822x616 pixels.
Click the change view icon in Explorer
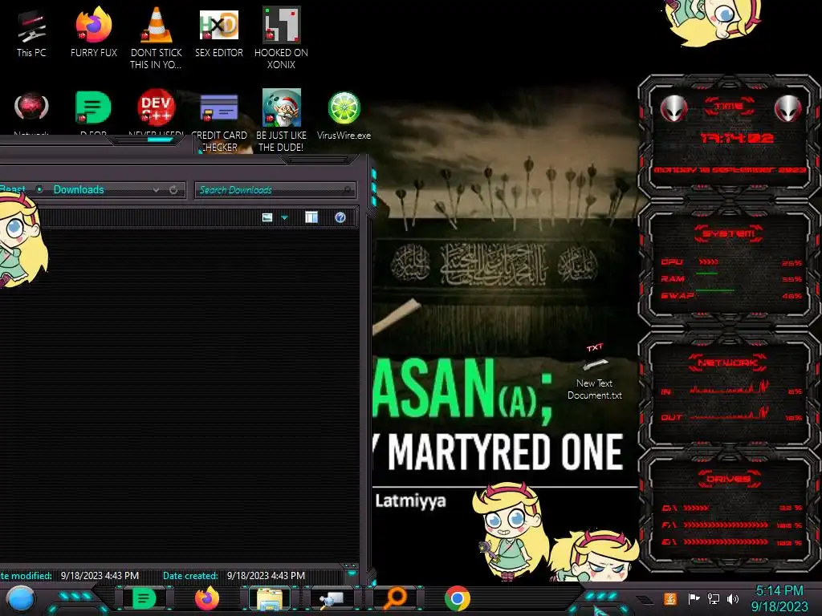pos(267,217)
